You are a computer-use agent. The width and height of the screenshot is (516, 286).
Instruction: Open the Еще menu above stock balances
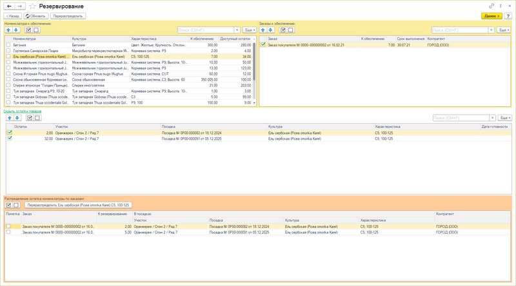click(x=505, y=118)
